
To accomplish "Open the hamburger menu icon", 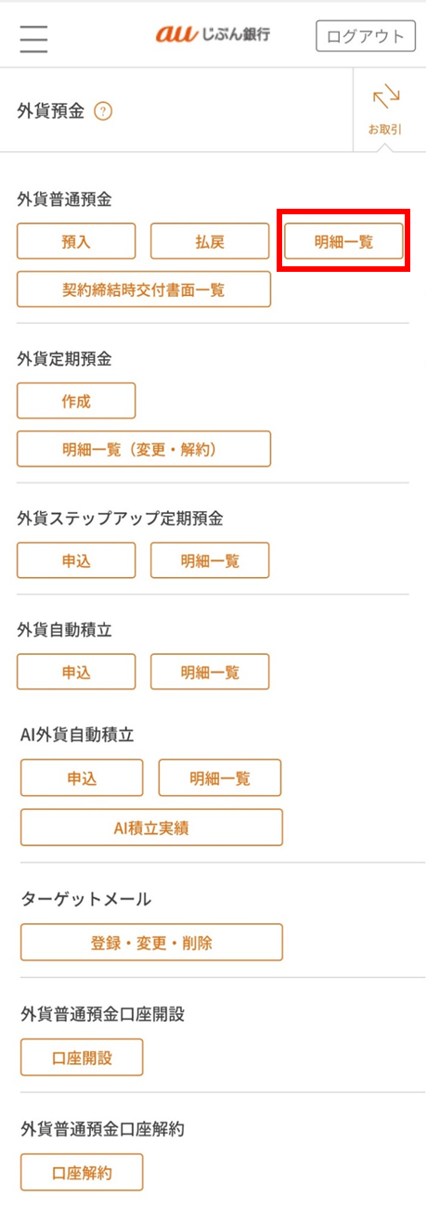I will pyautogui.click(x=33, y=38).
